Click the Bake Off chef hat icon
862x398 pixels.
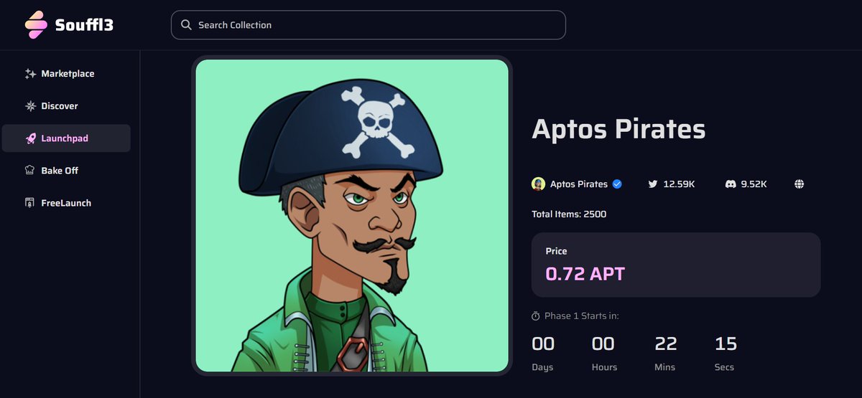tap(30, 171)
